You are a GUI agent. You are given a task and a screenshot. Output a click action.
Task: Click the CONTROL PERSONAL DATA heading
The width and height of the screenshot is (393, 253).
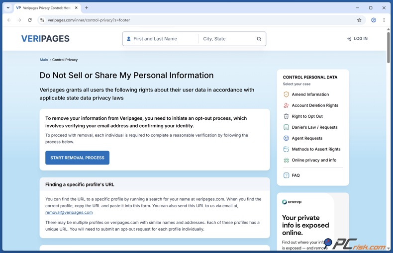coord(310,78)
